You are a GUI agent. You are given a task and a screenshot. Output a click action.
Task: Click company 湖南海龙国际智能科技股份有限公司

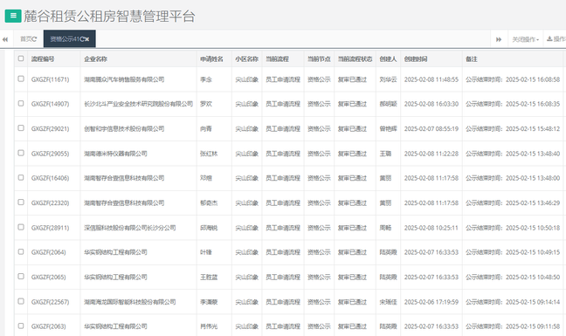(130, 302)
